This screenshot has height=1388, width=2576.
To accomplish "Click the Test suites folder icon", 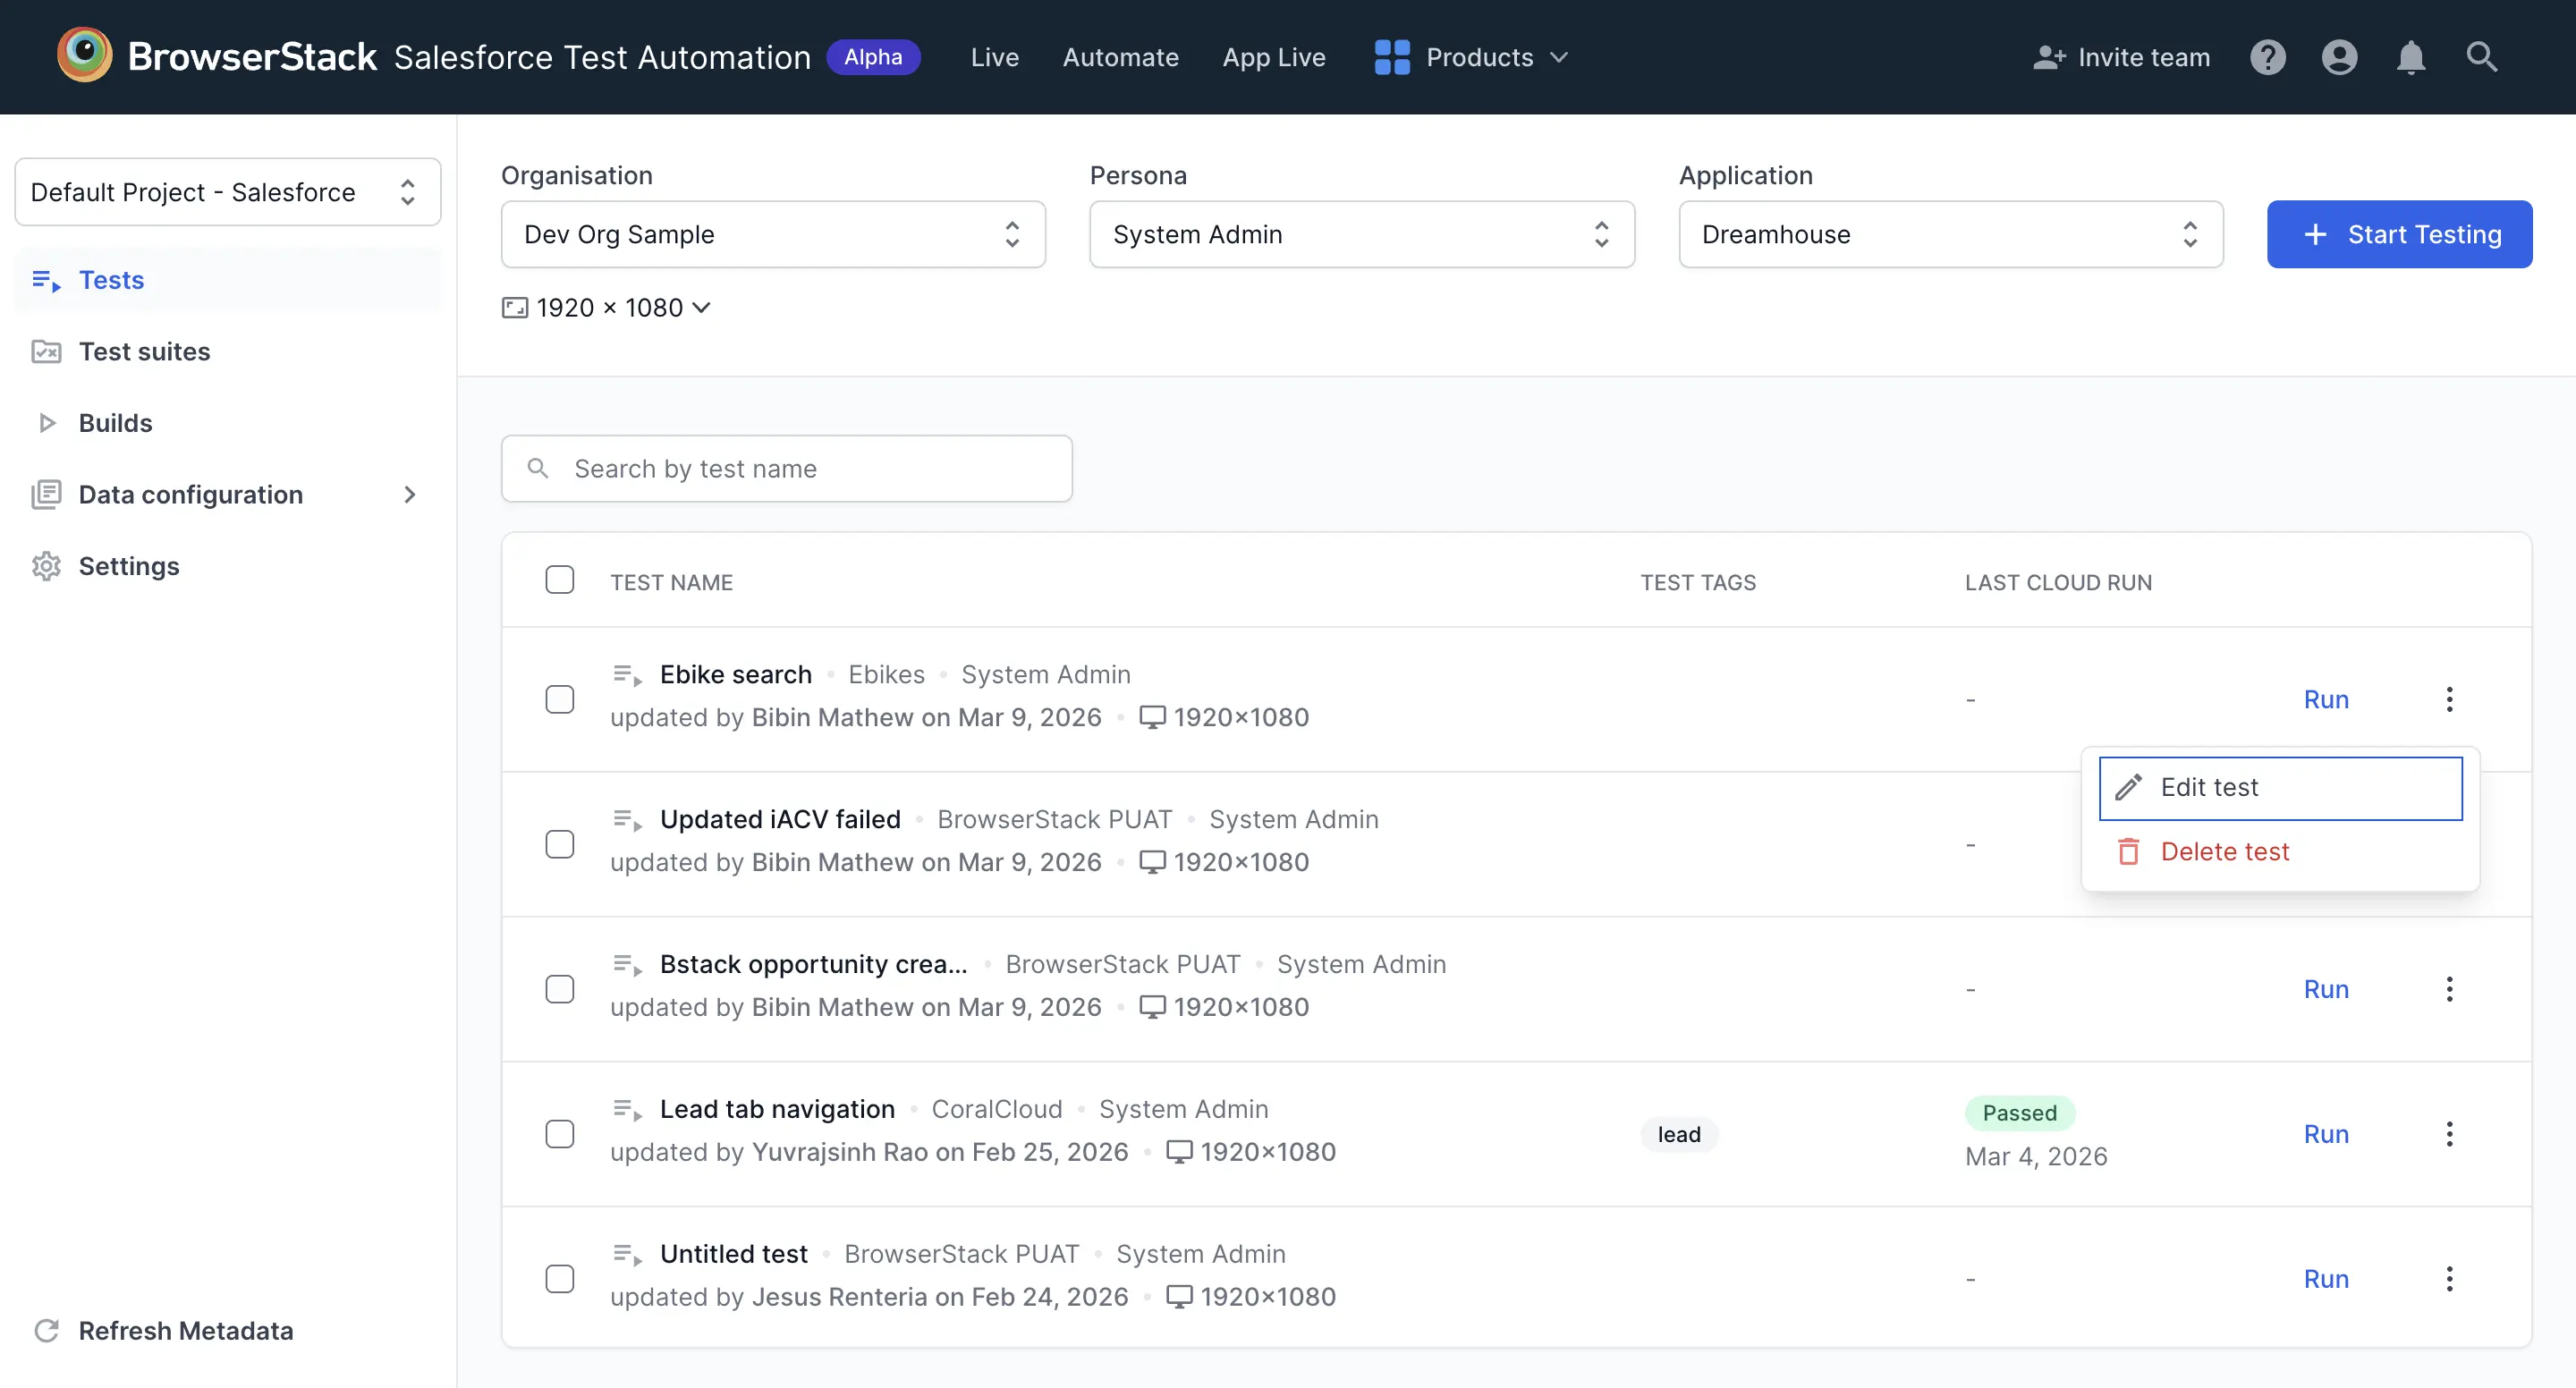I will click(46, 351).
